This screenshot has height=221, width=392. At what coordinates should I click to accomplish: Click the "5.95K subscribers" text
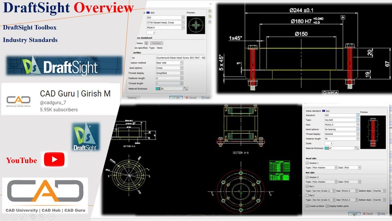click(59, 110)
